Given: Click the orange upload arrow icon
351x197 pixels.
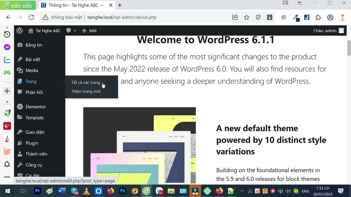Looking at the screenshot, I should [x=342, y=17].
